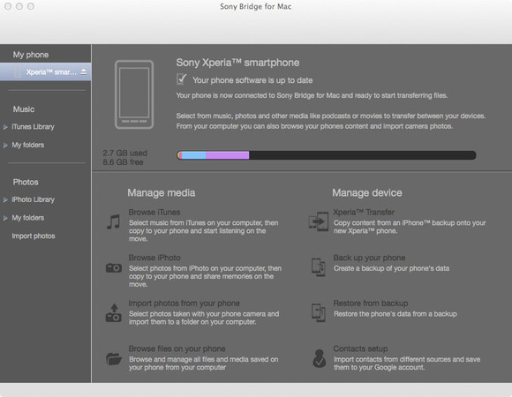Click the Back up your phone icon
This screenshot has width=512, height=397.
click(319, 267)
